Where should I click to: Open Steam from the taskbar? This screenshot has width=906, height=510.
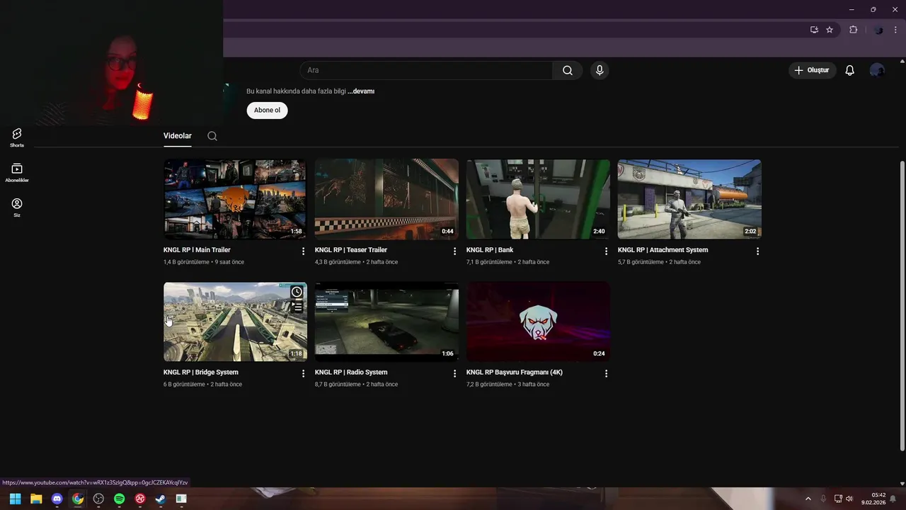[161, 499]
